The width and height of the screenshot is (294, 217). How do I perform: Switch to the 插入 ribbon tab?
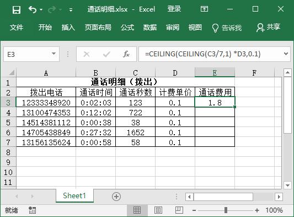(68, 28)
